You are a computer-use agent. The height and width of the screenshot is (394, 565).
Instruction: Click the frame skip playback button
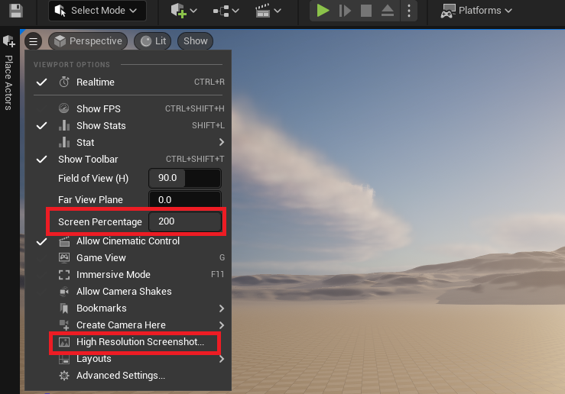(x=345, y=11)
